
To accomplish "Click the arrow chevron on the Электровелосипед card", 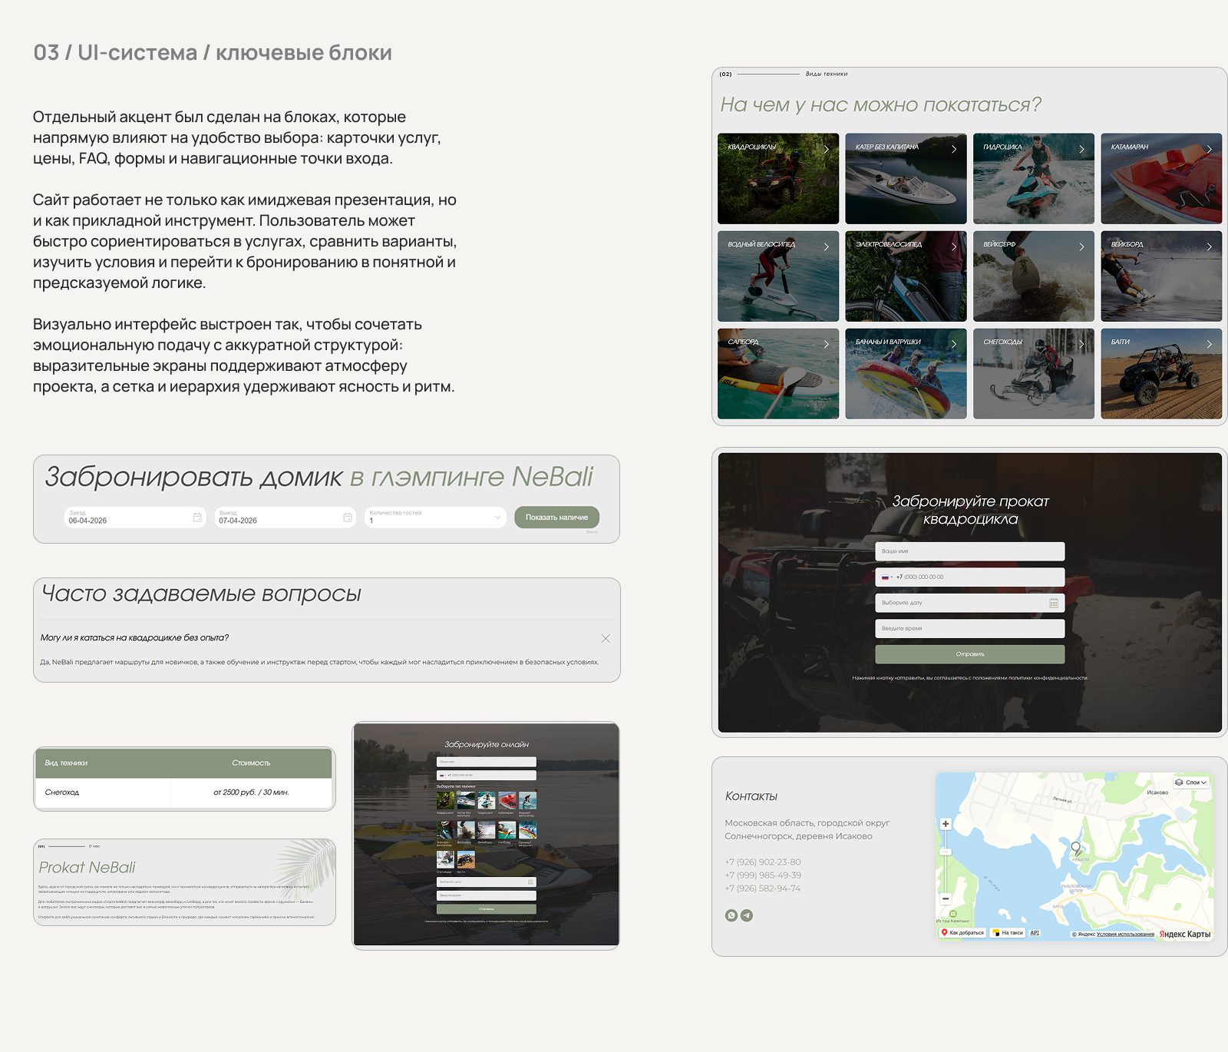I will [x=954, y=246].
